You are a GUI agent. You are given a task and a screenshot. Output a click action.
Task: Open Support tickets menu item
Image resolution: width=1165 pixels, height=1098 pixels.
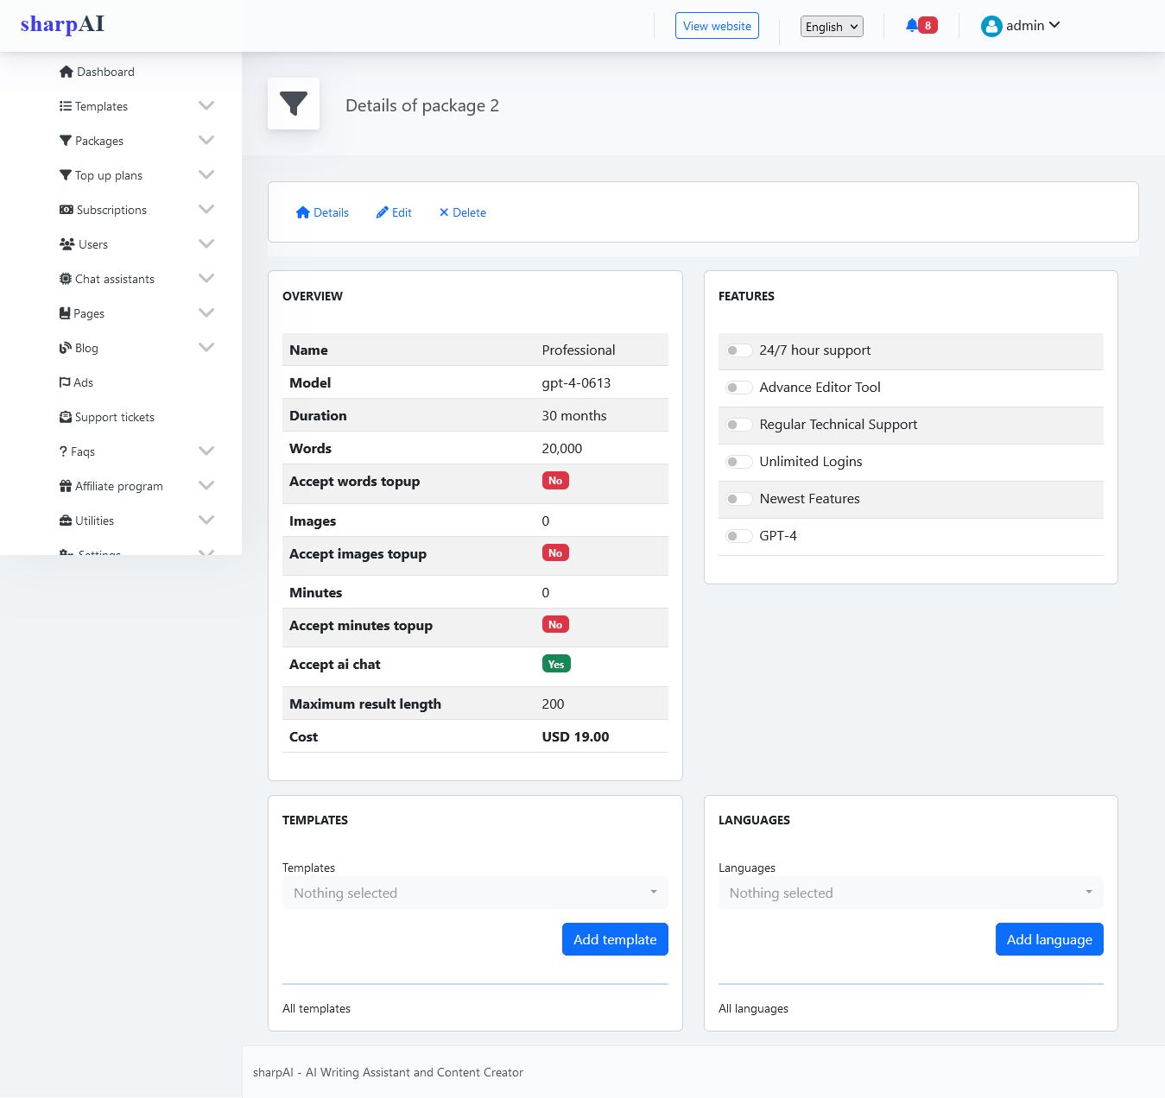[107, 417]
